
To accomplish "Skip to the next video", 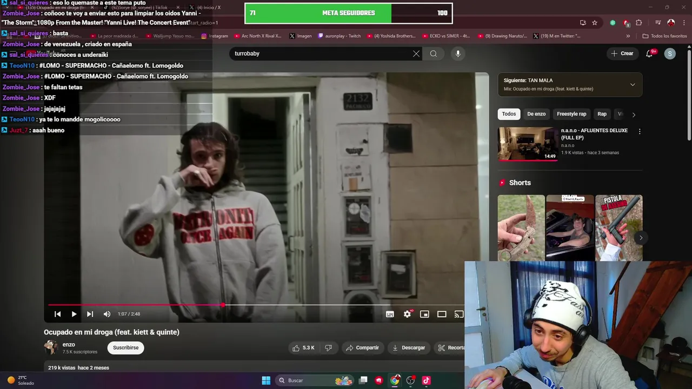I will [x=90, y=314].
